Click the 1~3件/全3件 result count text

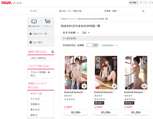[69, 38]
